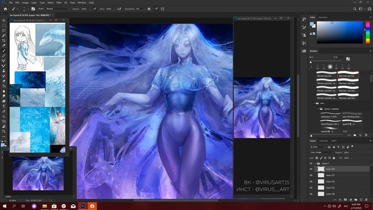Open symmetry paint options
This screenshot has width=373, height=210.
163,9
